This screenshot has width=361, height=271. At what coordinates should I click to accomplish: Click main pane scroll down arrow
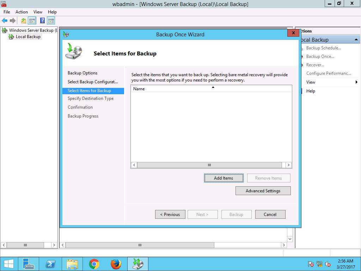tap(290, 239)
